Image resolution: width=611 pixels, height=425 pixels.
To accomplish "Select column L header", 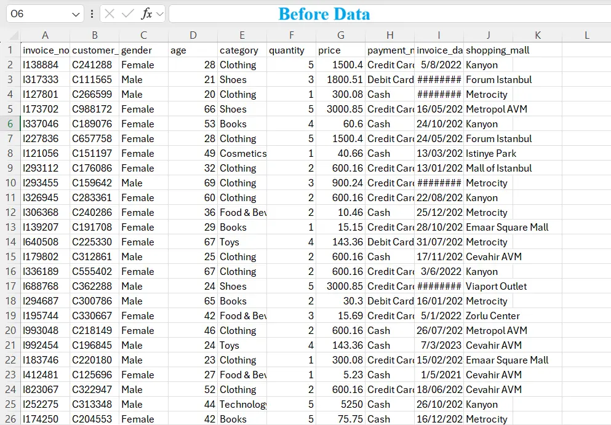I will [586, 36].
